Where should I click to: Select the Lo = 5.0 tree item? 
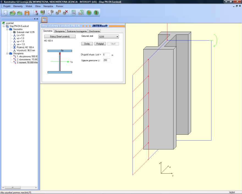[21, 35]
